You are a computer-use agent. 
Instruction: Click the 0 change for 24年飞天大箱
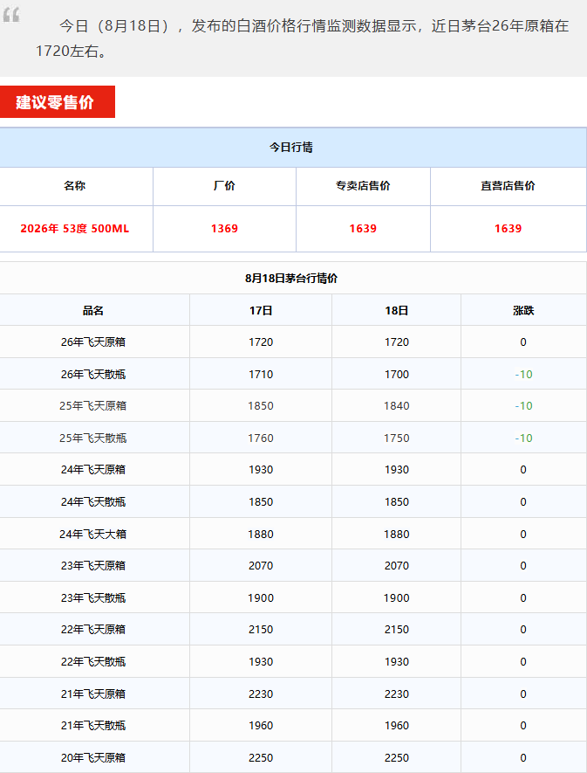pyautogui.click(x=523, y=535)
